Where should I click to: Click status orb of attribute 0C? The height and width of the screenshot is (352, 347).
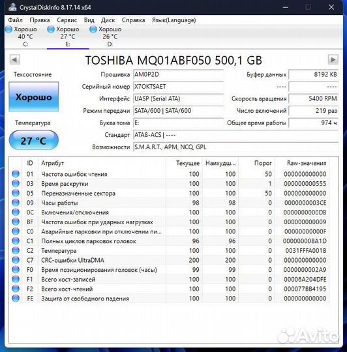16,212
